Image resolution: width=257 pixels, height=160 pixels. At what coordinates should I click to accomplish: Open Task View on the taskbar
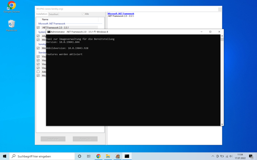(89, 156)
